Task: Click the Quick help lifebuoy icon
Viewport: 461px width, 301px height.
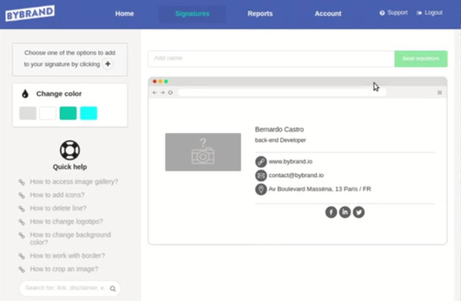Action: point(70,150)
